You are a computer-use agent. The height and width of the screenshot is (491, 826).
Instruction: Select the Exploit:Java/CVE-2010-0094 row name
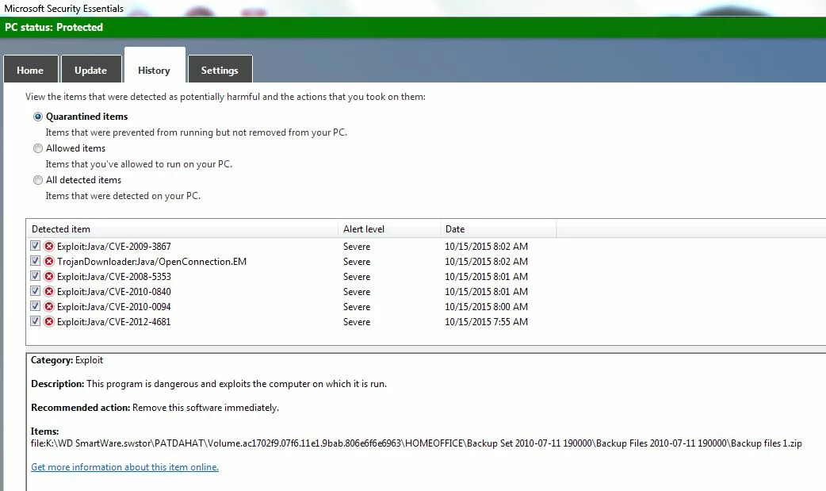coord(114,306)
